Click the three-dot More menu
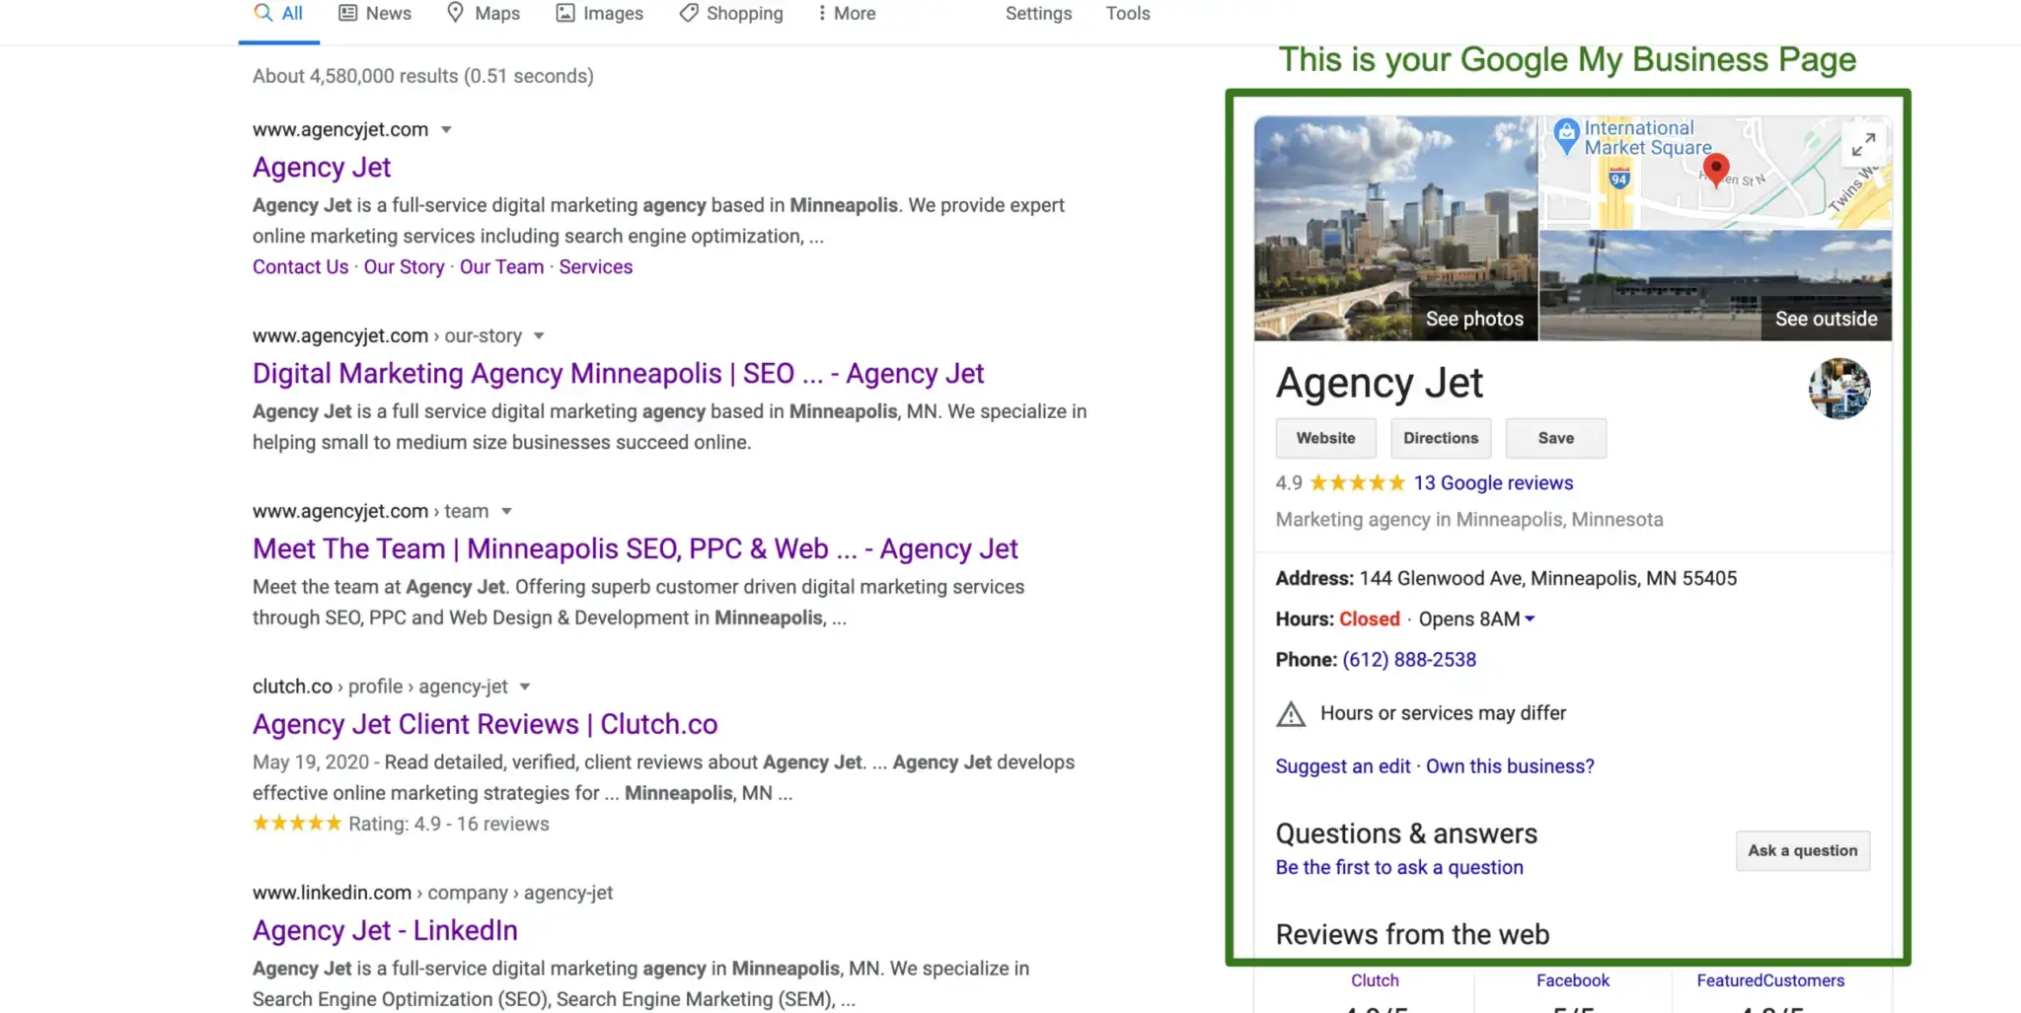Screen dimensions: 2021x1013 846,13
